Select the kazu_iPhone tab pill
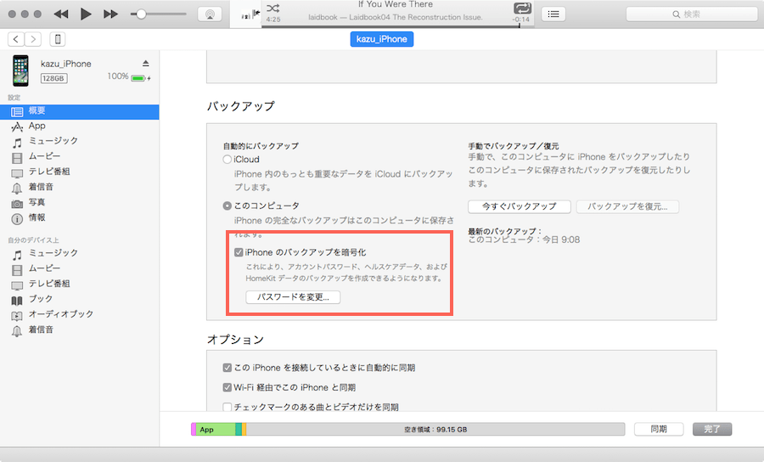This screenshot has width=764, height=462. click(381, 39)
